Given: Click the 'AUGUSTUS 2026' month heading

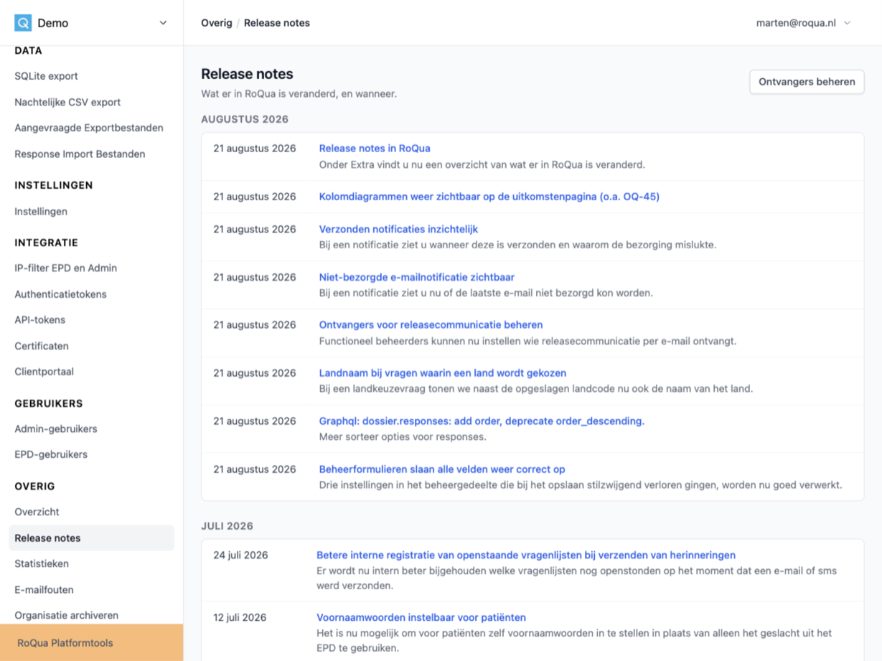Looking at the screenshot, I should point(245,119).
